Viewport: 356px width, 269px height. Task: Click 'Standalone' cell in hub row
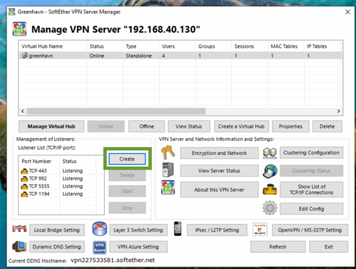(x=138, y=56)
